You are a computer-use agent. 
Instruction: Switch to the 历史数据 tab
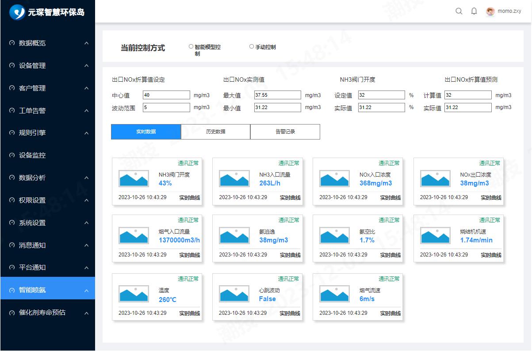click(x=215, y=132)
